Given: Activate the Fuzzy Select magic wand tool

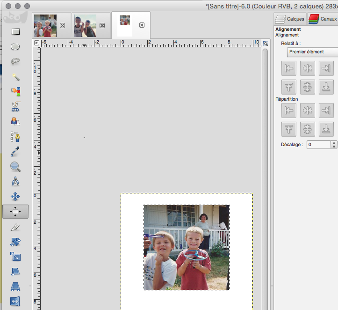Looking at the screenshot, I should [x=15, y=76].
